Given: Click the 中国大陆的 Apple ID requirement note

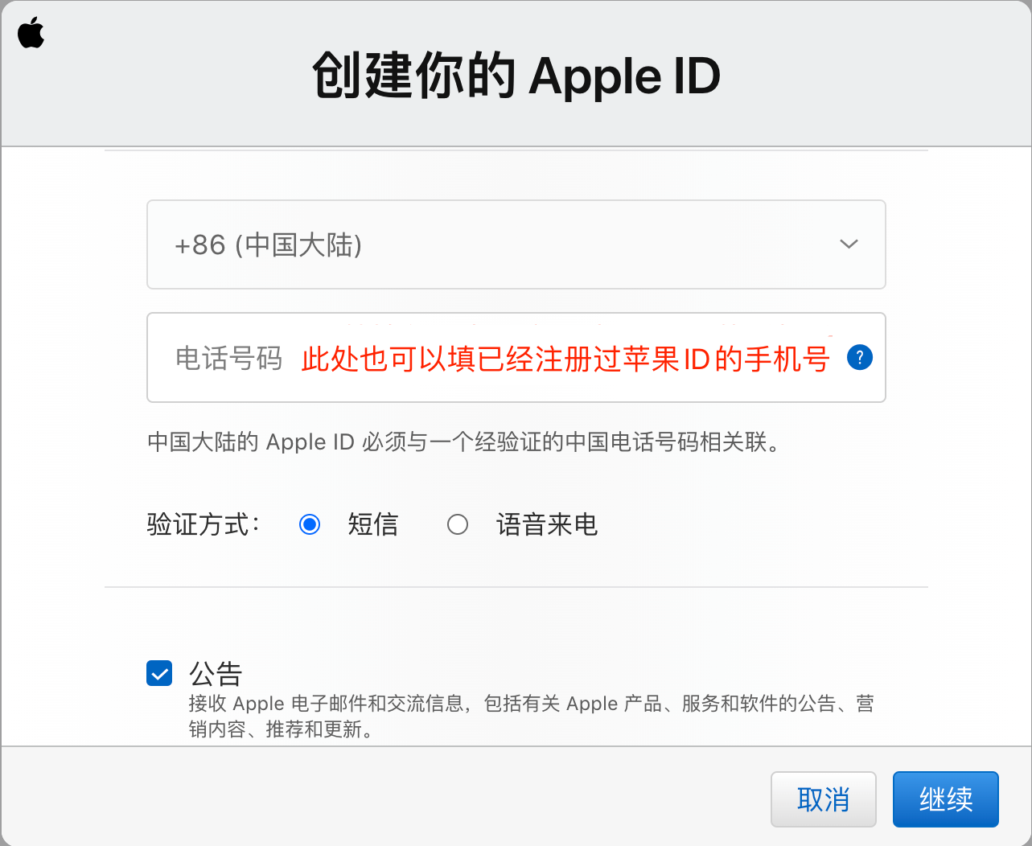Looking at the screenshot, I should tap(463, 442).
